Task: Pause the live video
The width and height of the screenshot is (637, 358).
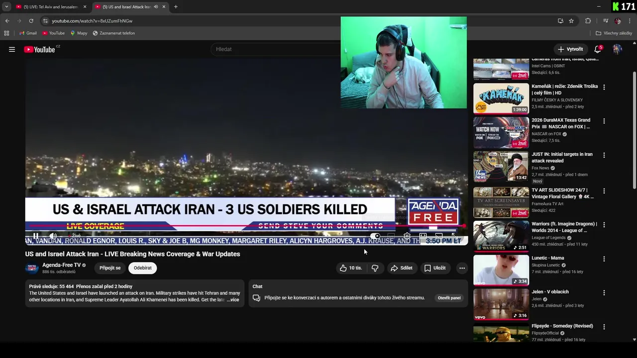Action: (x=36, y=236)
